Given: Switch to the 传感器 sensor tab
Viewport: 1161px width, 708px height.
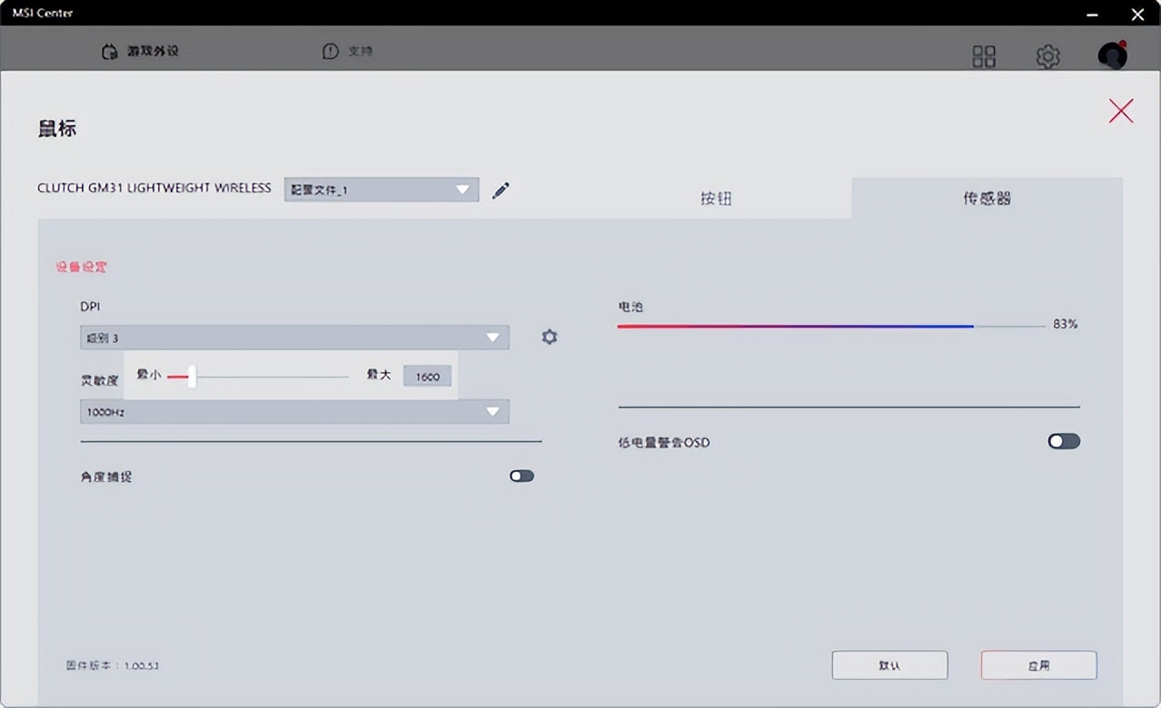Looking at the screenshot, I should 987,198.
